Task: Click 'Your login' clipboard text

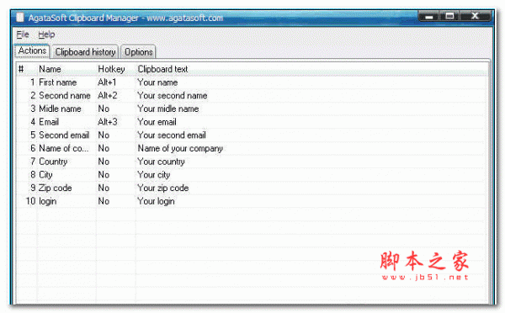Action: click(156, 202)
